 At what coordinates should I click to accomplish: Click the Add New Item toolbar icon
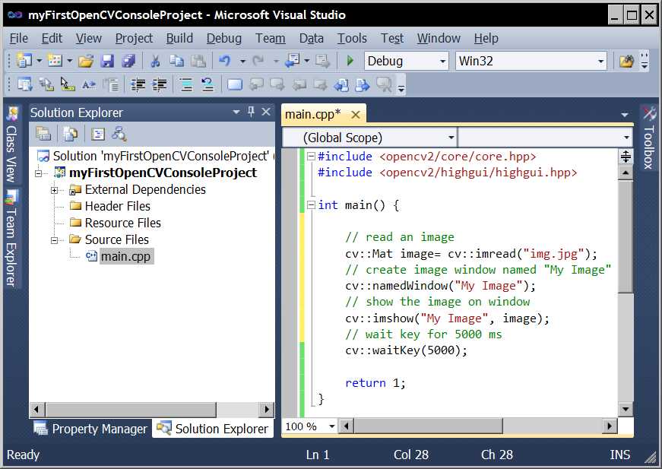55,61
